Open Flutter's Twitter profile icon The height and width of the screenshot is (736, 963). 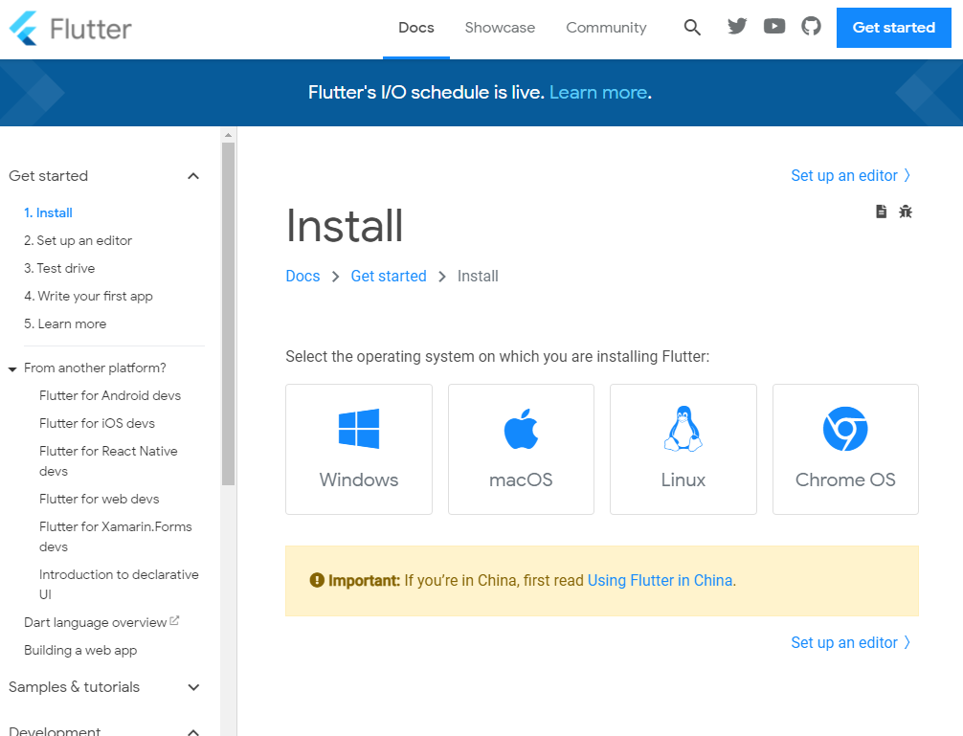click(736, 26)
